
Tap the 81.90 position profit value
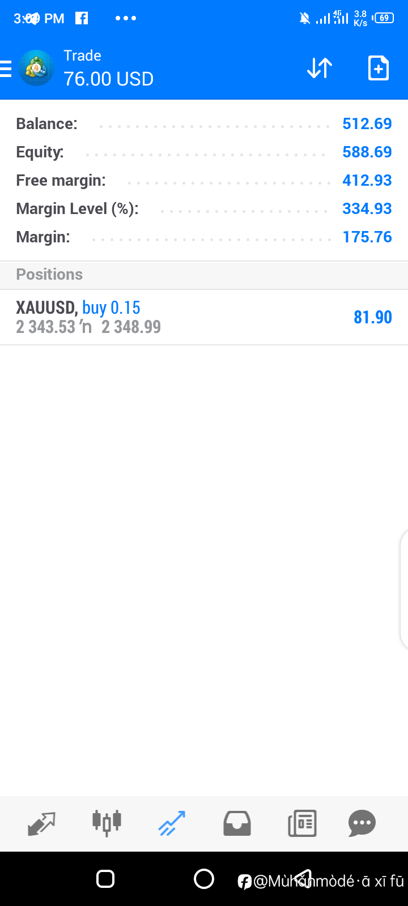372,317
